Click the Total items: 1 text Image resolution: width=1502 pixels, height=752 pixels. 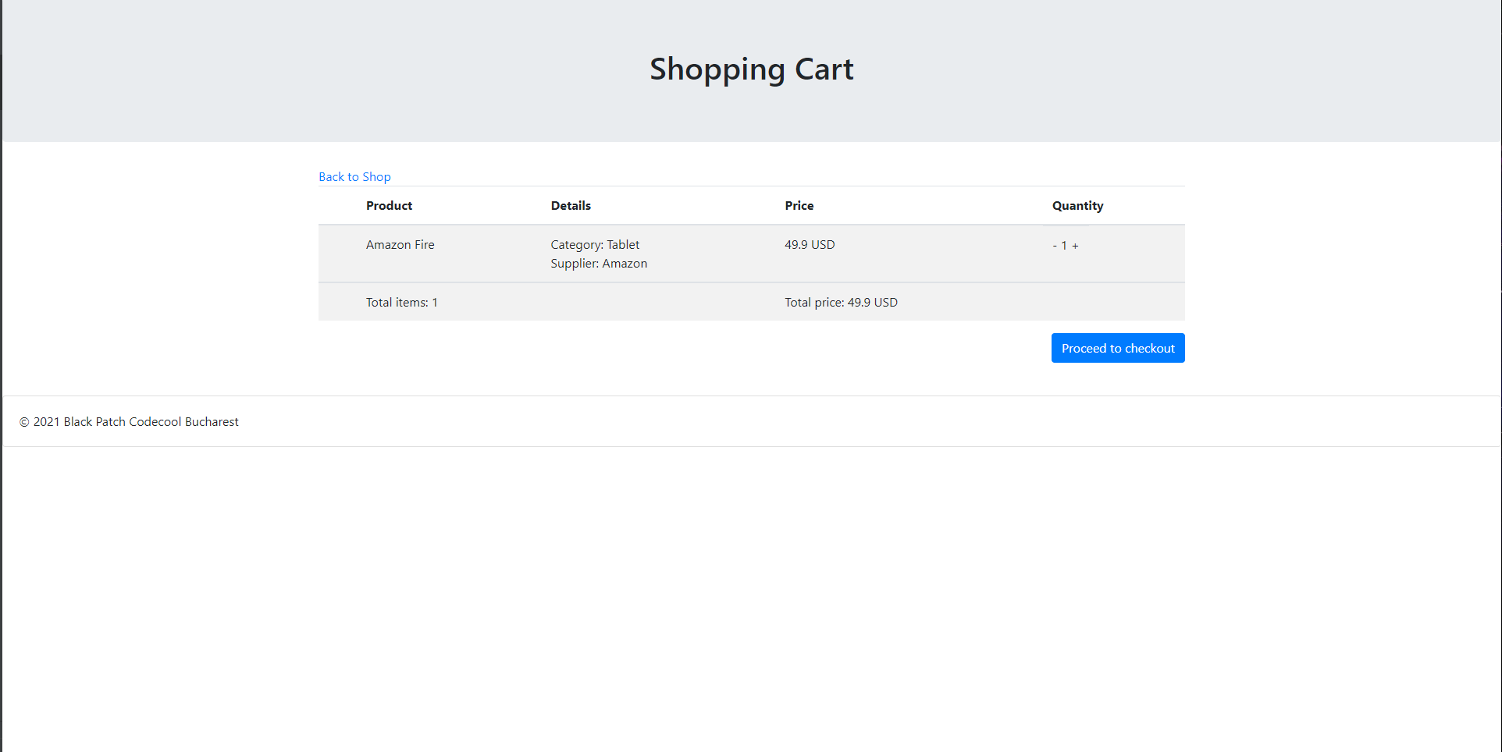click(401, 302)
